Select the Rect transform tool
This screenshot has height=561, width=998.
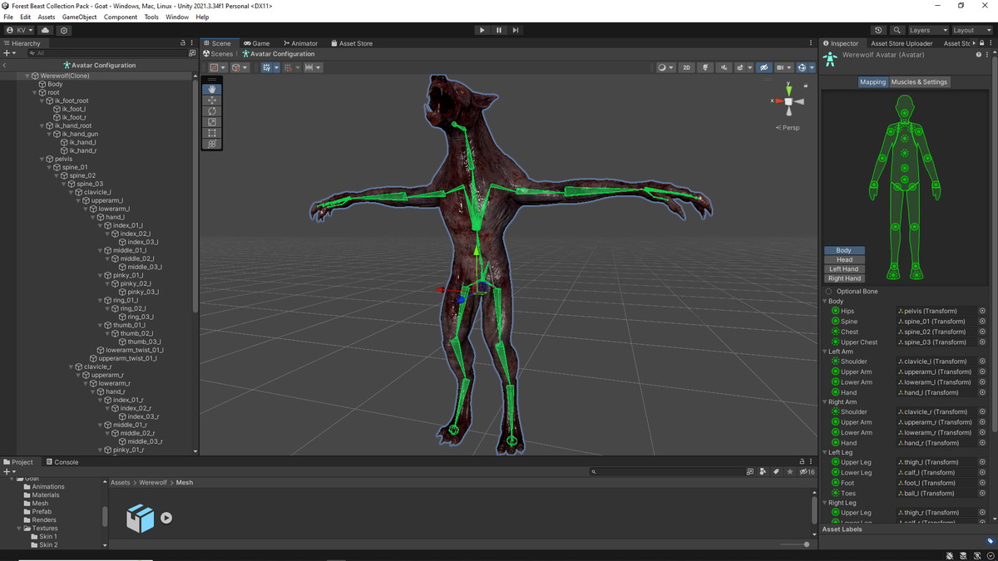212,133
